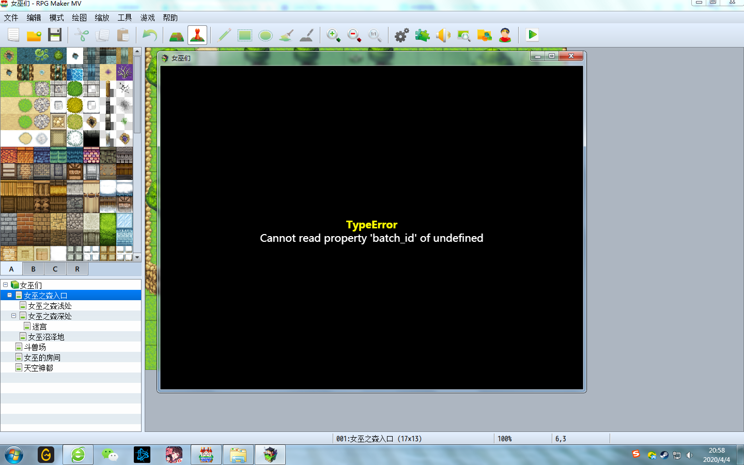This screenshot has width=744, height=465.
Task: Open the Sound Test speaker icon
Action: [x=443, y=35]
